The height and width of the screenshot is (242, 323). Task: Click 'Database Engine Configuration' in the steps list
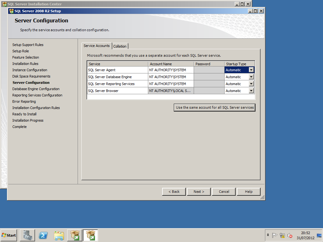click(x=36, y=89)
